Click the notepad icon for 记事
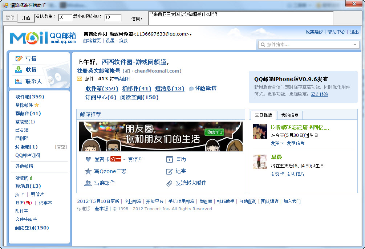 click(169, 172)
